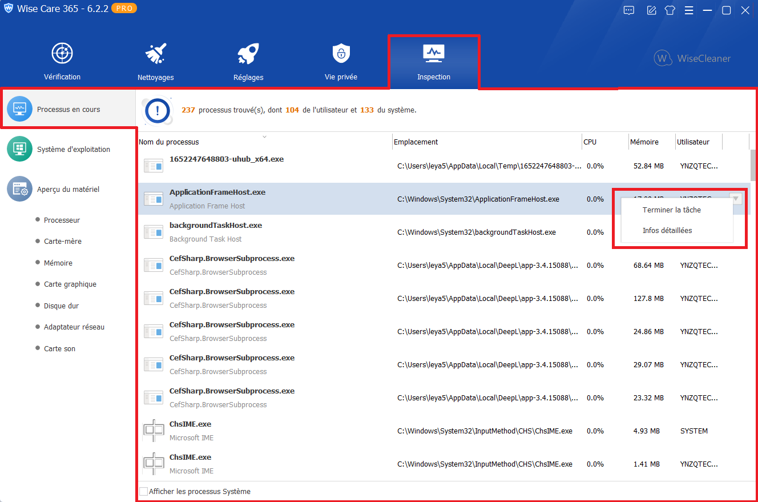
Task: Open Système d'exploitation sidebar section
Action: [68, 149]
